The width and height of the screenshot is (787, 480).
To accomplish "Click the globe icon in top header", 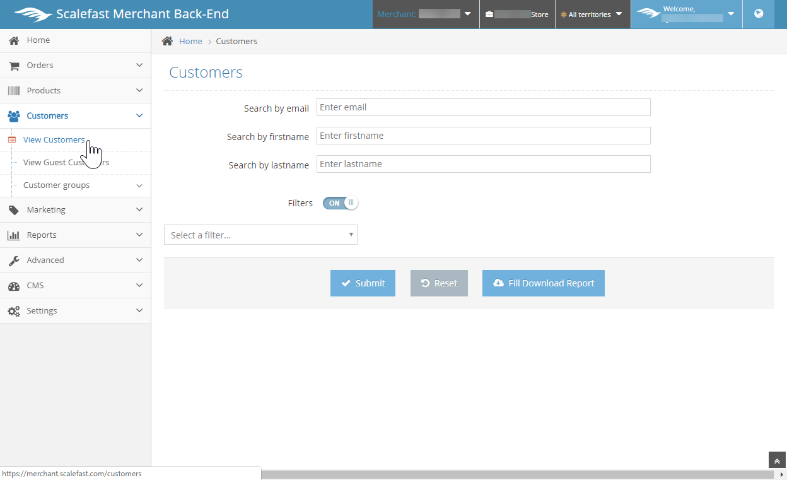I will (x=759, y=14).
